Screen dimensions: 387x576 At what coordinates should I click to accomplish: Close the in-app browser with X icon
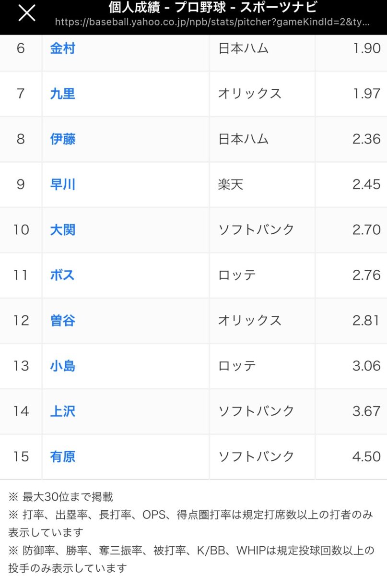pyautogui.click(x=27, y=13)
